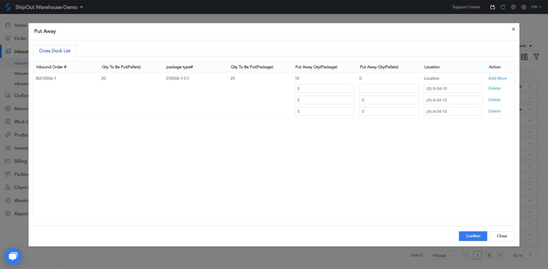
Task: Open settings via the gear icon
Action: (513, 7)
